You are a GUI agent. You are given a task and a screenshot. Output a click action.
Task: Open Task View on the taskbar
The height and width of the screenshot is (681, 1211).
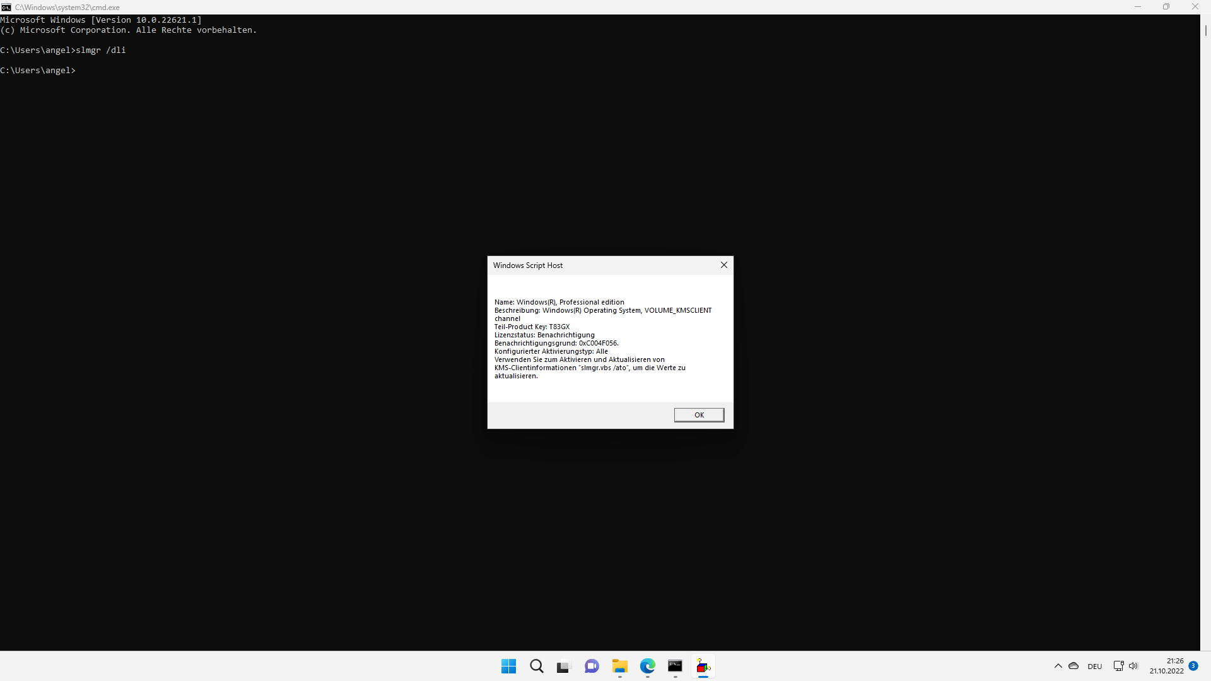[563, 666]
